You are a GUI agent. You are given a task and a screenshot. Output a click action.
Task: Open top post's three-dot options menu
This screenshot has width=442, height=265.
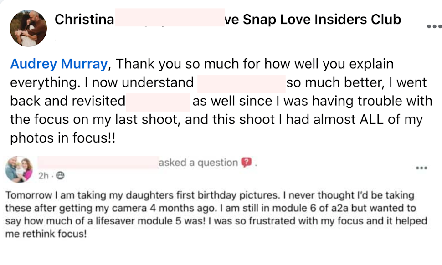pos(434,26)
